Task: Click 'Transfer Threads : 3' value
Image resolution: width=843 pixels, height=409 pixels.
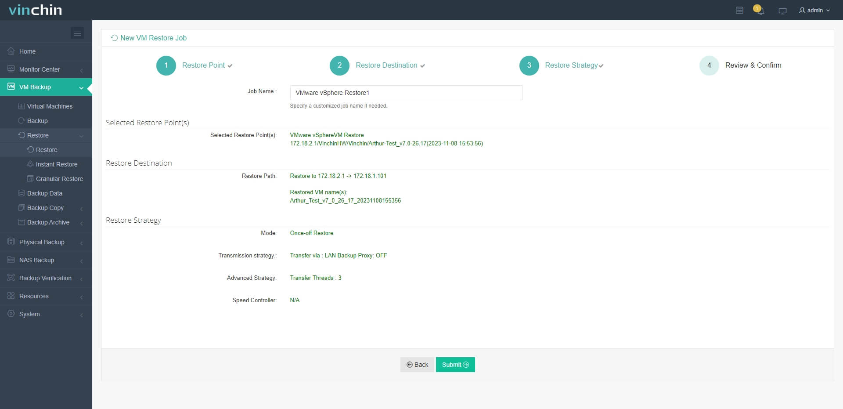Action: click(x=315, y=278)
